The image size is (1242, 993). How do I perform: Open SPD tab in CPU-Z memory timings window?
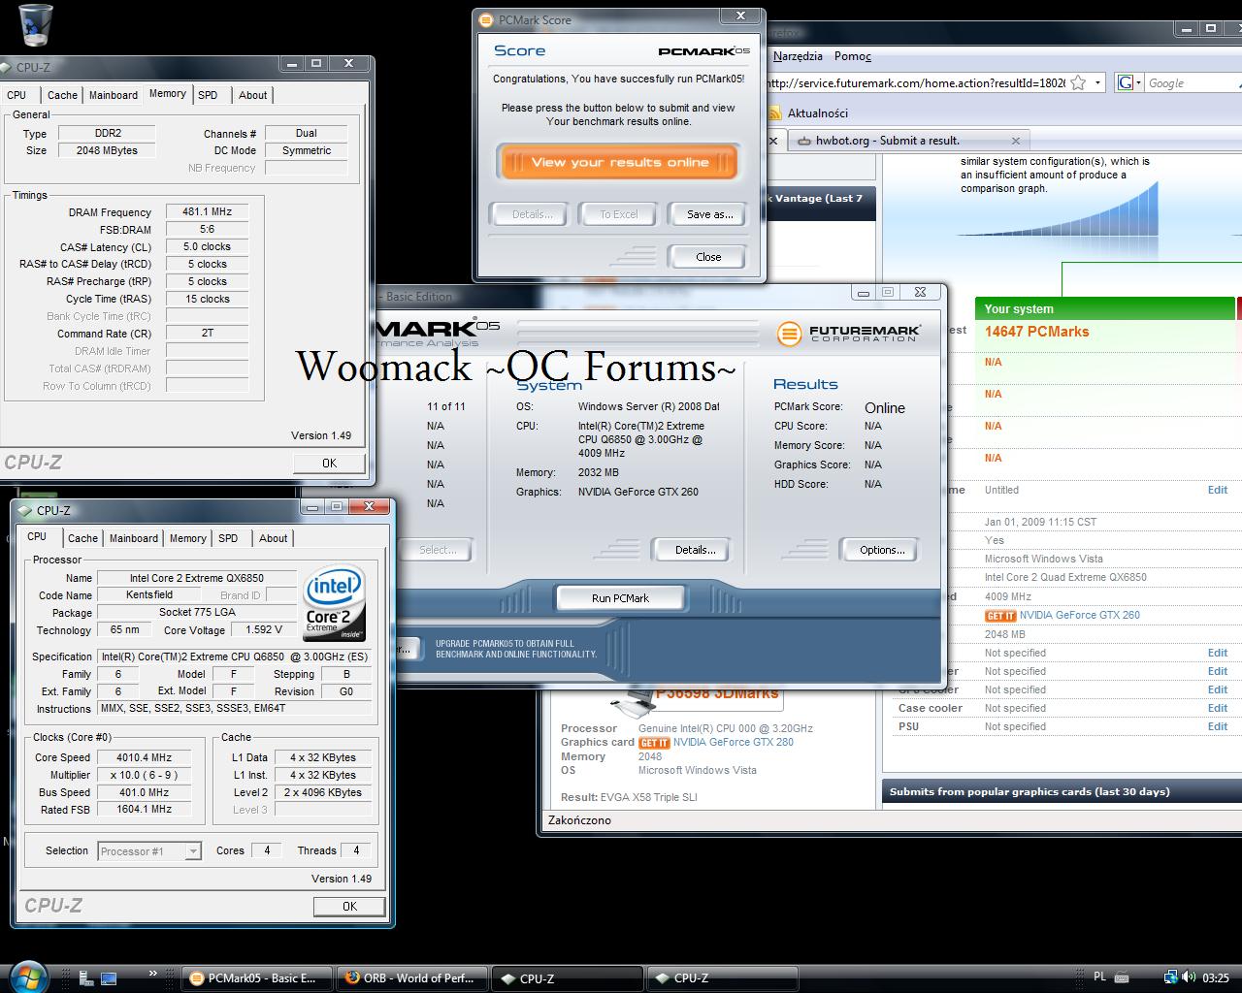click(x=208, y=95)
